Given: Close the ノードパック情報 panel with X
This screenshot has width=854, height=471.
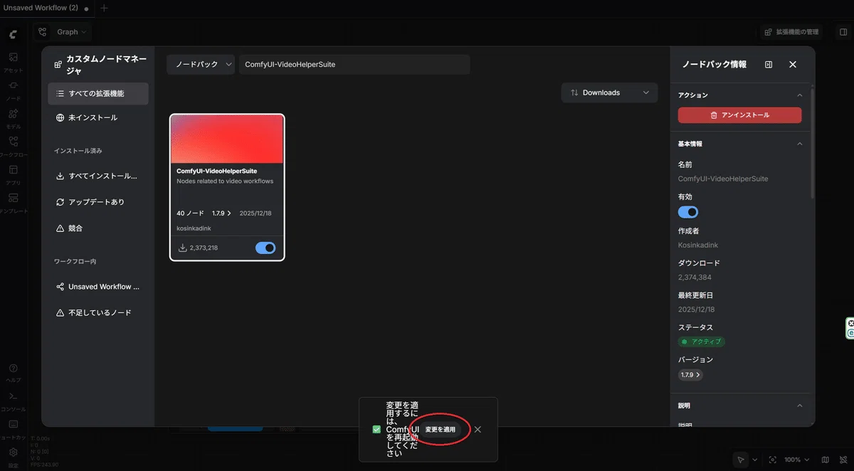Looking at the screenshot, I should 793,64.
